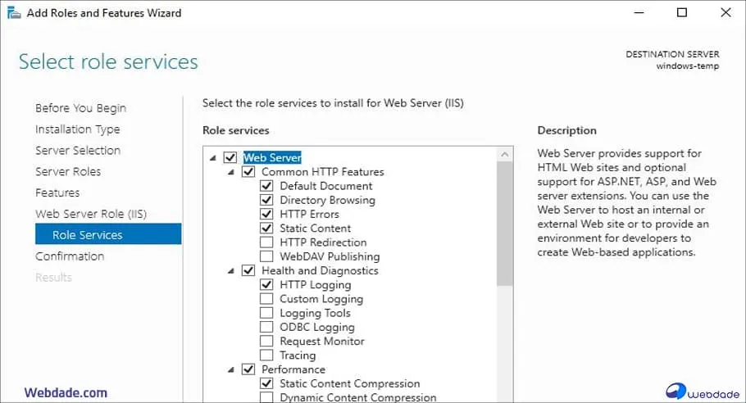Open the Confirmation wizard page
Image resolution: width=746 pixels, height=403 pixels.
pos(70,256)
